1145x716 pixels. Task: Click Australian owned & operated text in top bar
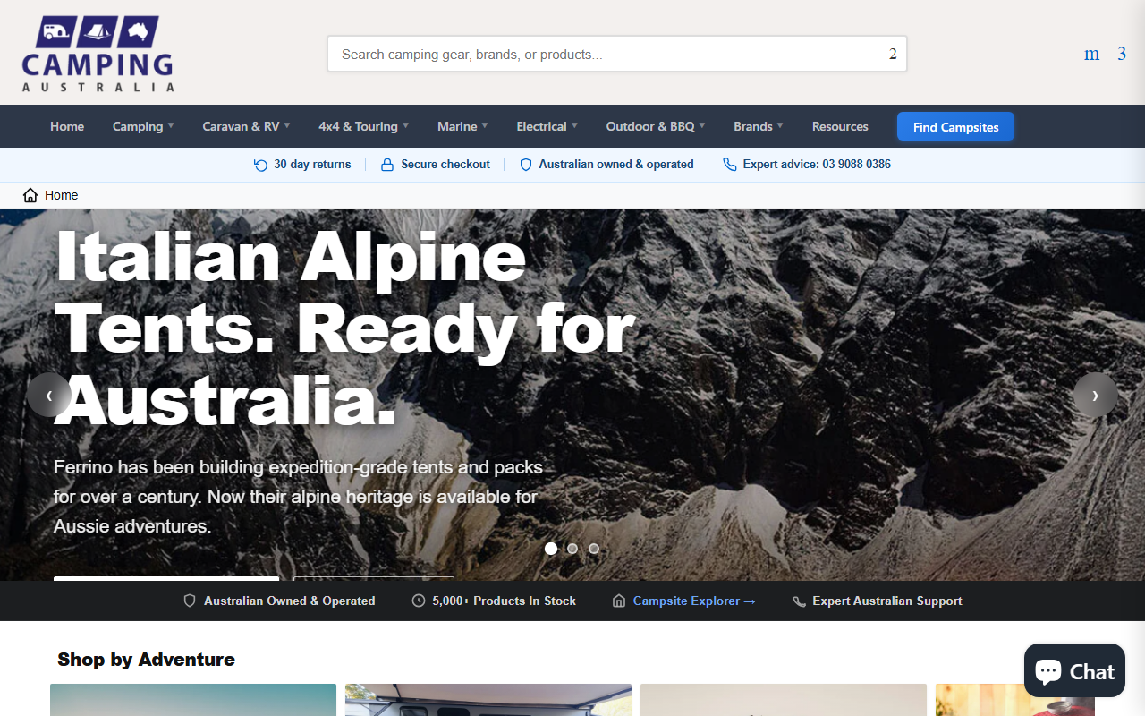pos(616,165)
